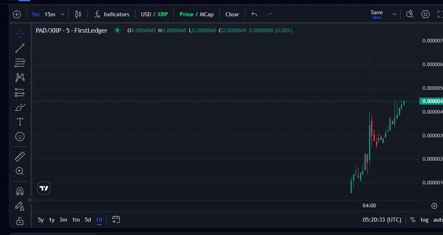Toggle the percent scale
Screen dimensions: 443x235
413,220
